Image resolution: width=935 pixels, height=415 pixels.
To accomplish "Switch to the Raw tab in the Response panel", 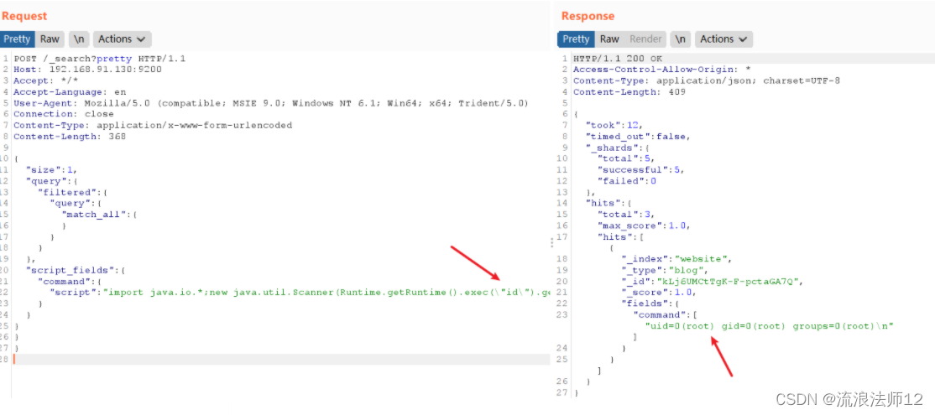I will pyautogui.click(x=609, y=39).
